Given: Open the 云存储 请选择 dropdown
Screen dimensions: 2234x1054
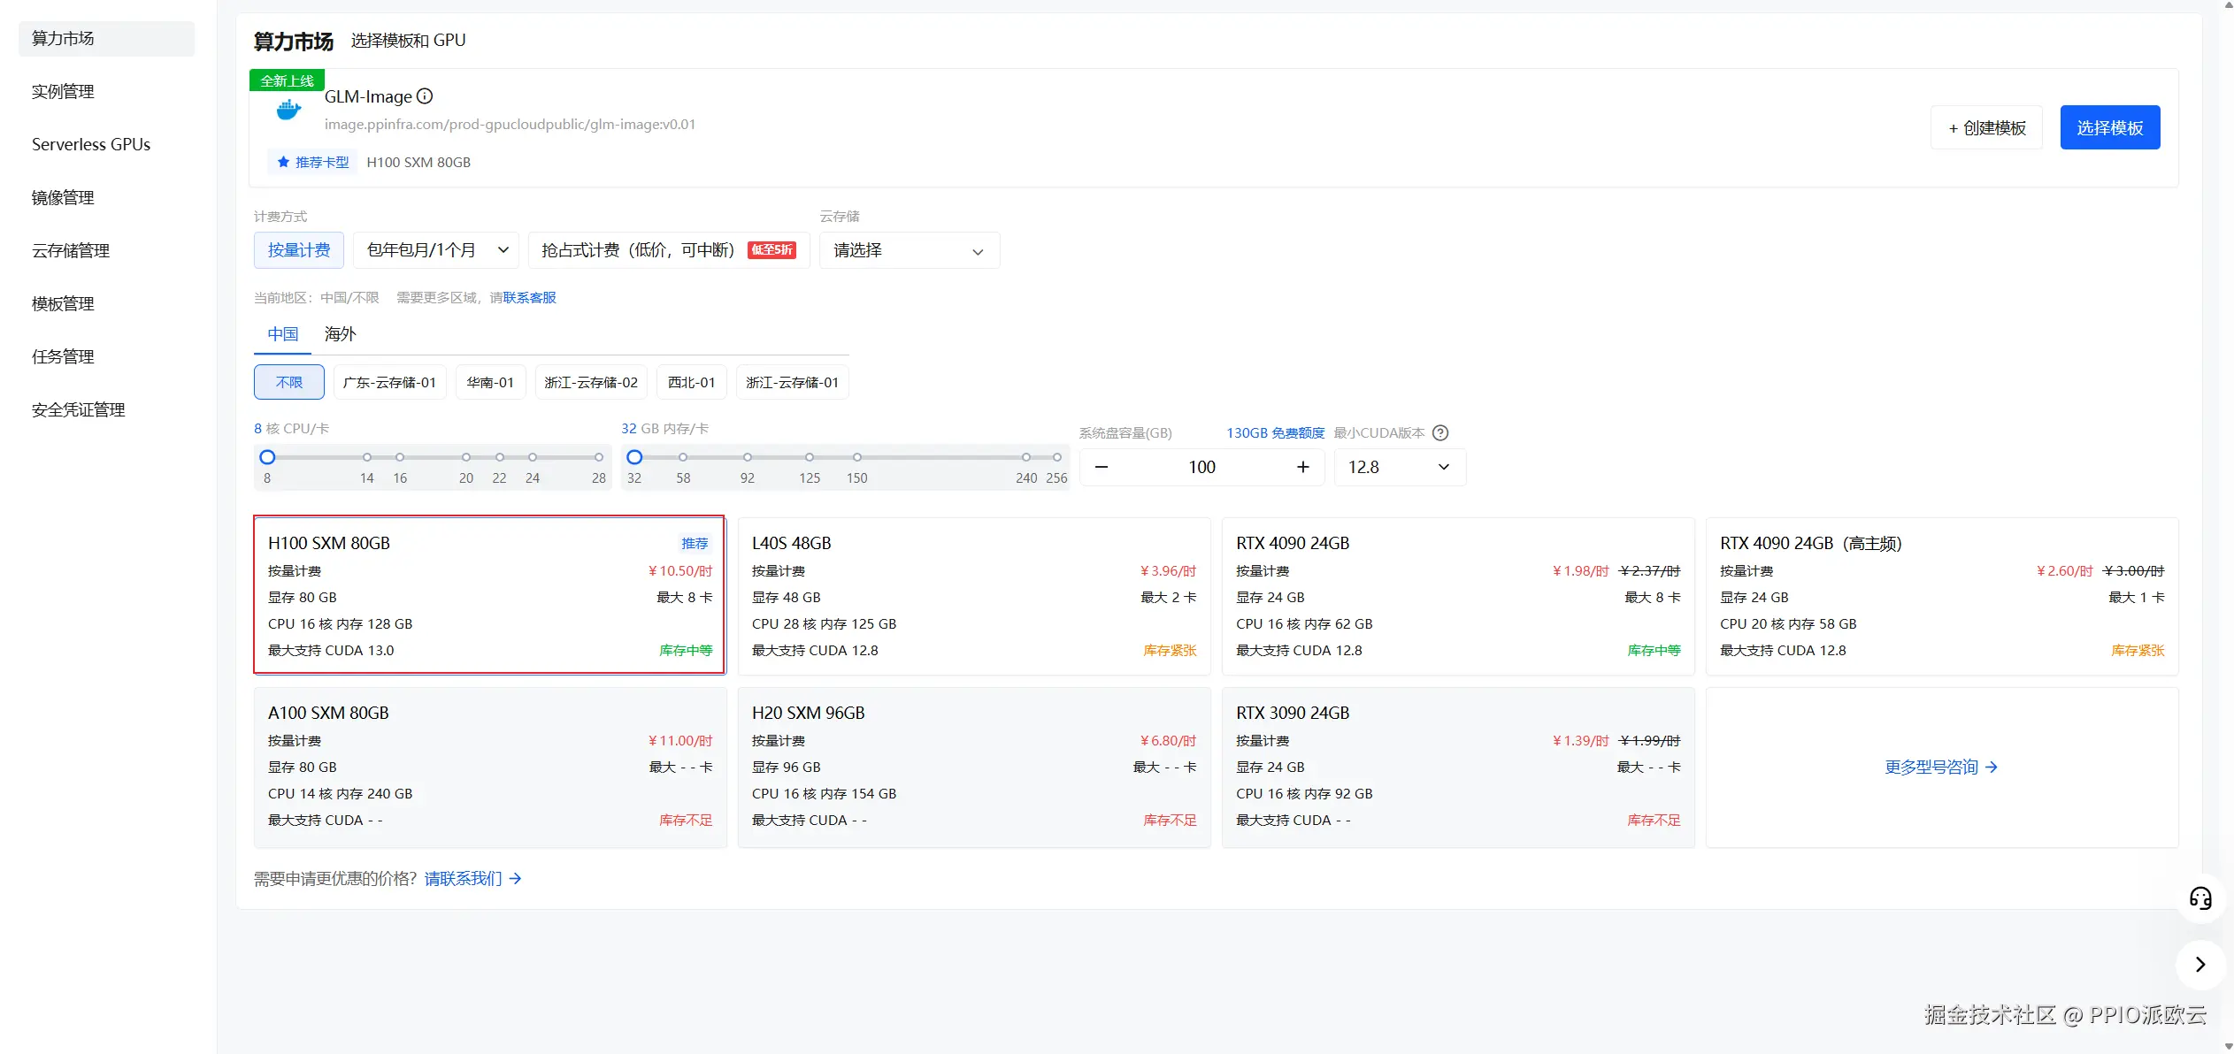Looking at the screenshot, I should (909, 250).
